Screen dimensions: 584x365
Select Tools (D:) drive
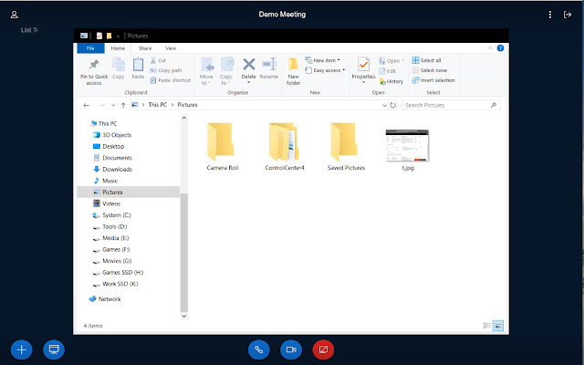coord(110,226)
